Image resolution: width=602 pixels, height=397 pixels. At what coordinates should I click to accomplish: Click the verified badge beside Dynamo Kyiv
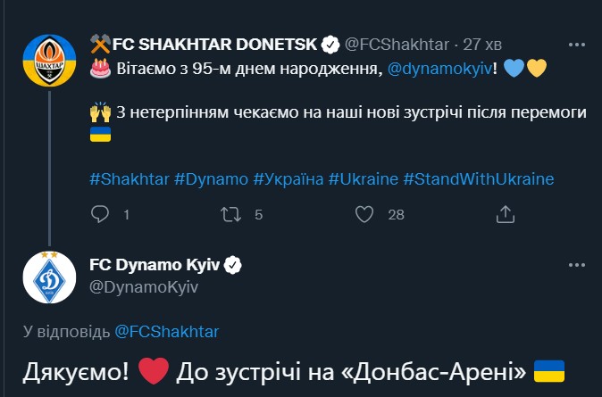232,265
